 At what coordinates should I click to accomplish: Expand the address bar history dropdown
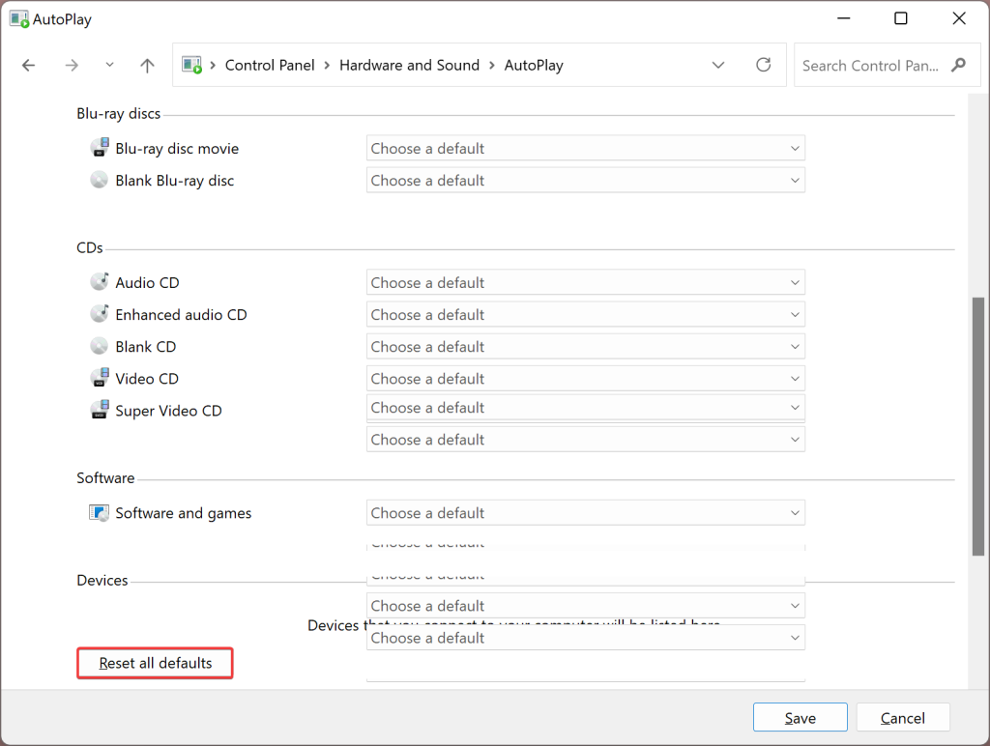point(718,65)
